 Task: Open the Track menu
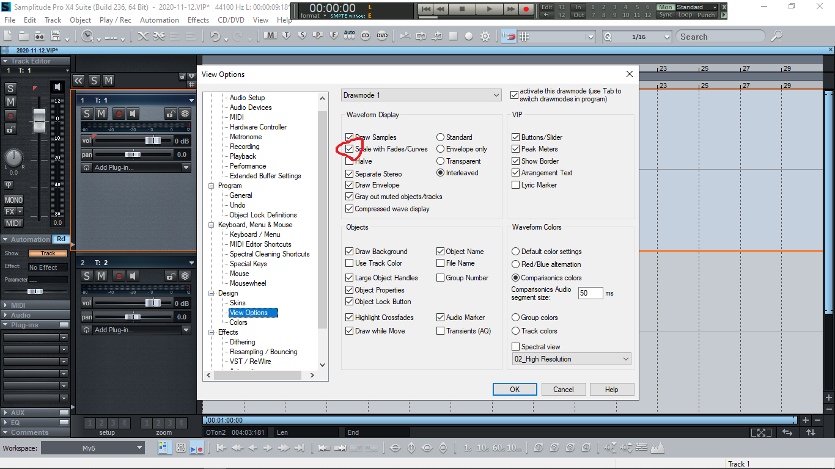coord(53,20)
